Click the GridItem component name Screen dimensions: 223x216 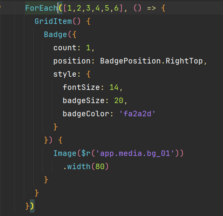pos(53,21)
